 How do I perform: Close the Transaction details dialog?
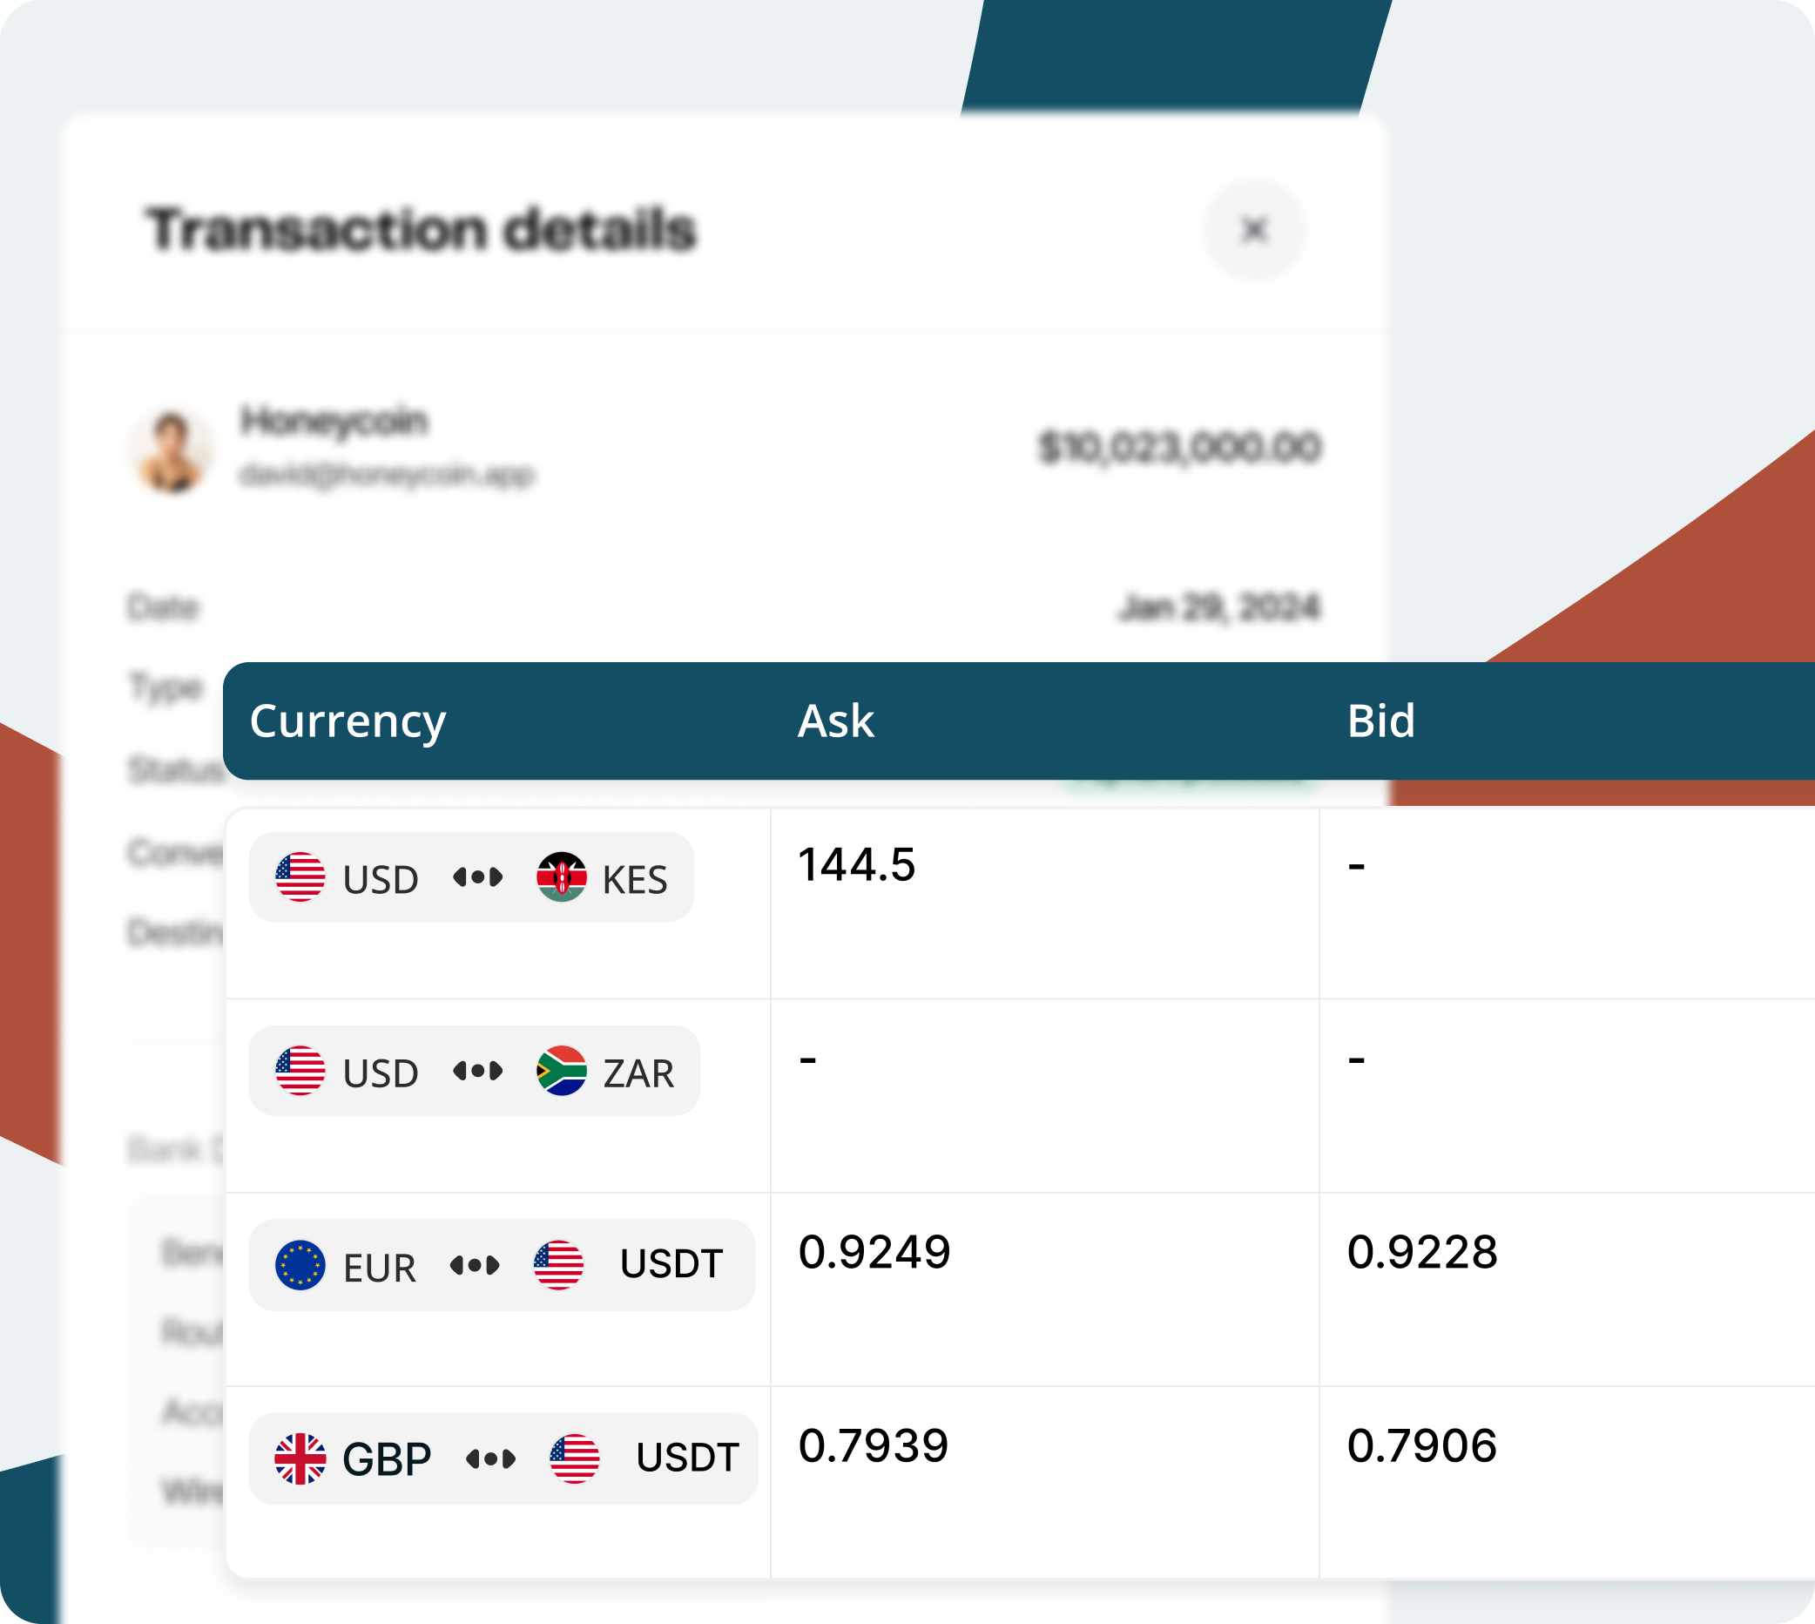pyautogui.click(x=1253, y=230)
